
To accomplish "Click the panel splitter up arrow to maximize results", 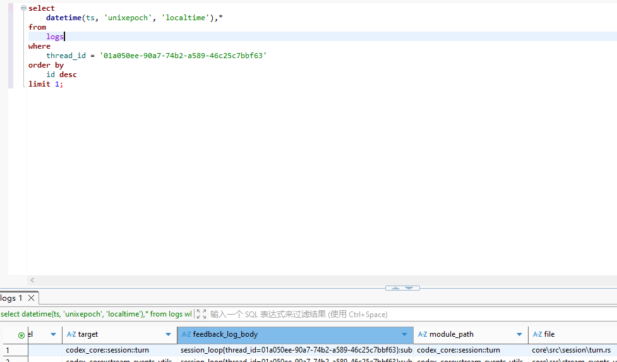I will 395,288.
